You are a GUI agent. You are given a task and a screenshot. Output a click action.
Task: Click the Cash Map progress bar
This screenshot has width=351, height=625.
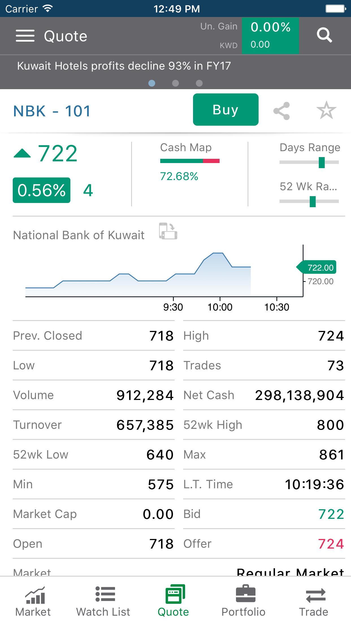pyautogui.click(x=190, y=161)
